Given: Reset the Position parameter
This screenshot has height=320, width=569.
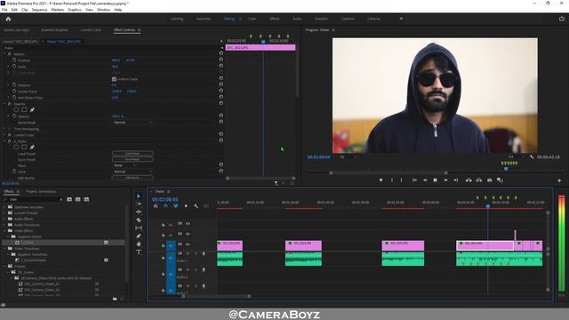Looking at the screenshot, I should tap(221, 60).
